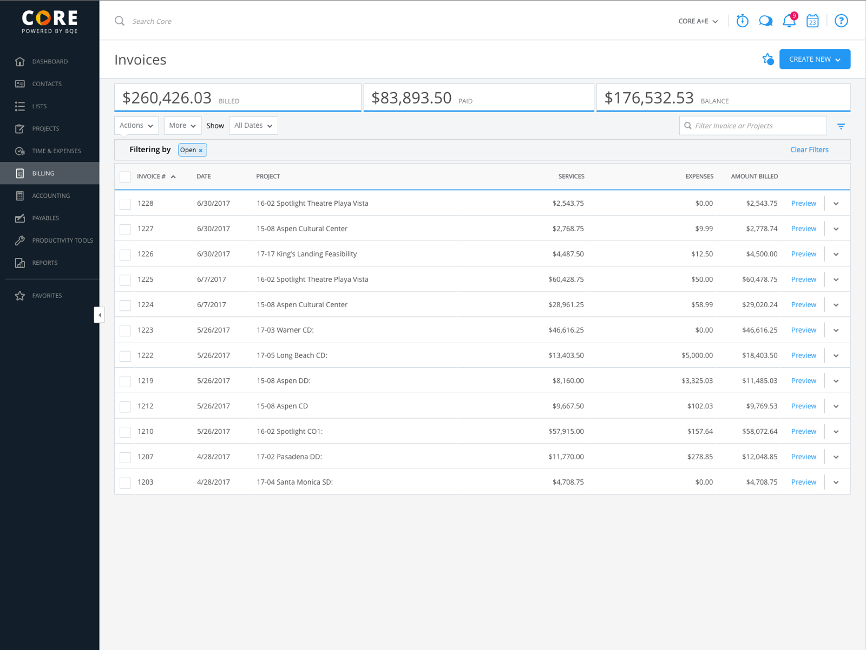This screenshot has width=866, height=650.
Task: Open the timer stopwatch icon
Action: pyautogui.click(x=742, y=21)
